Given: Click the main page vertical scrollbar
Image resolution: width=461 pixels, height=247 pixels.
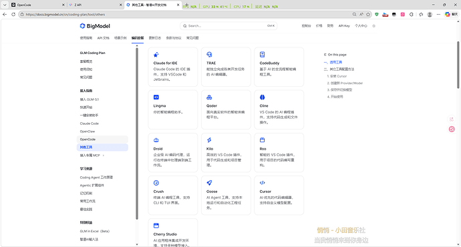Looking at the screenshot, I should point(458,65).
